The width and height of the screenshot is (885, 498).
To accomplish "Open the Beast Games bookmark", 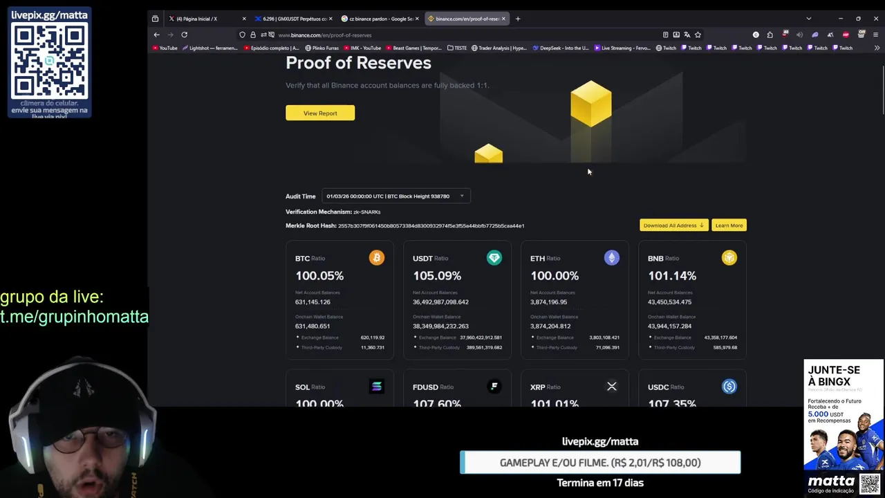I will [413, 48].
